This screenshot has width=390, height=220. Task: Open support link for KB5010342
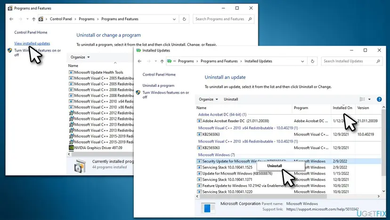click(322, 209)
